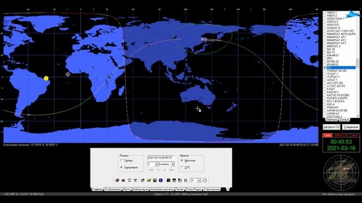Viewport: 362px width, 203px height.
Task: Click the gray Moon marker on the map
Action: [x=68, y=74]
